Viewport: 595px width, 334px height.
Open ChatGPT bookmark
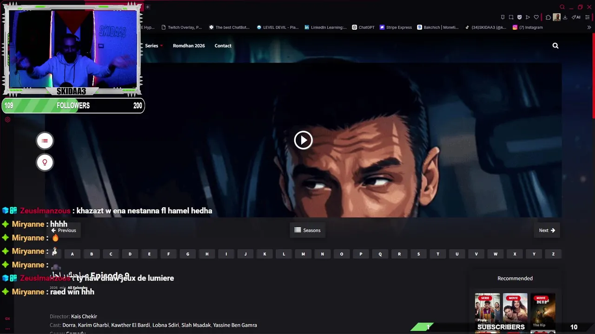click(364, 27)
